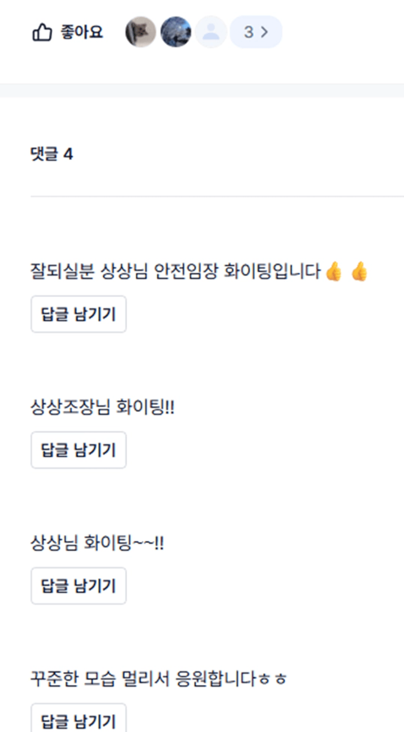Screen dimensions: 404x732
Task: Click the number 3 in likes pill
Action: [x=249, y=32]
